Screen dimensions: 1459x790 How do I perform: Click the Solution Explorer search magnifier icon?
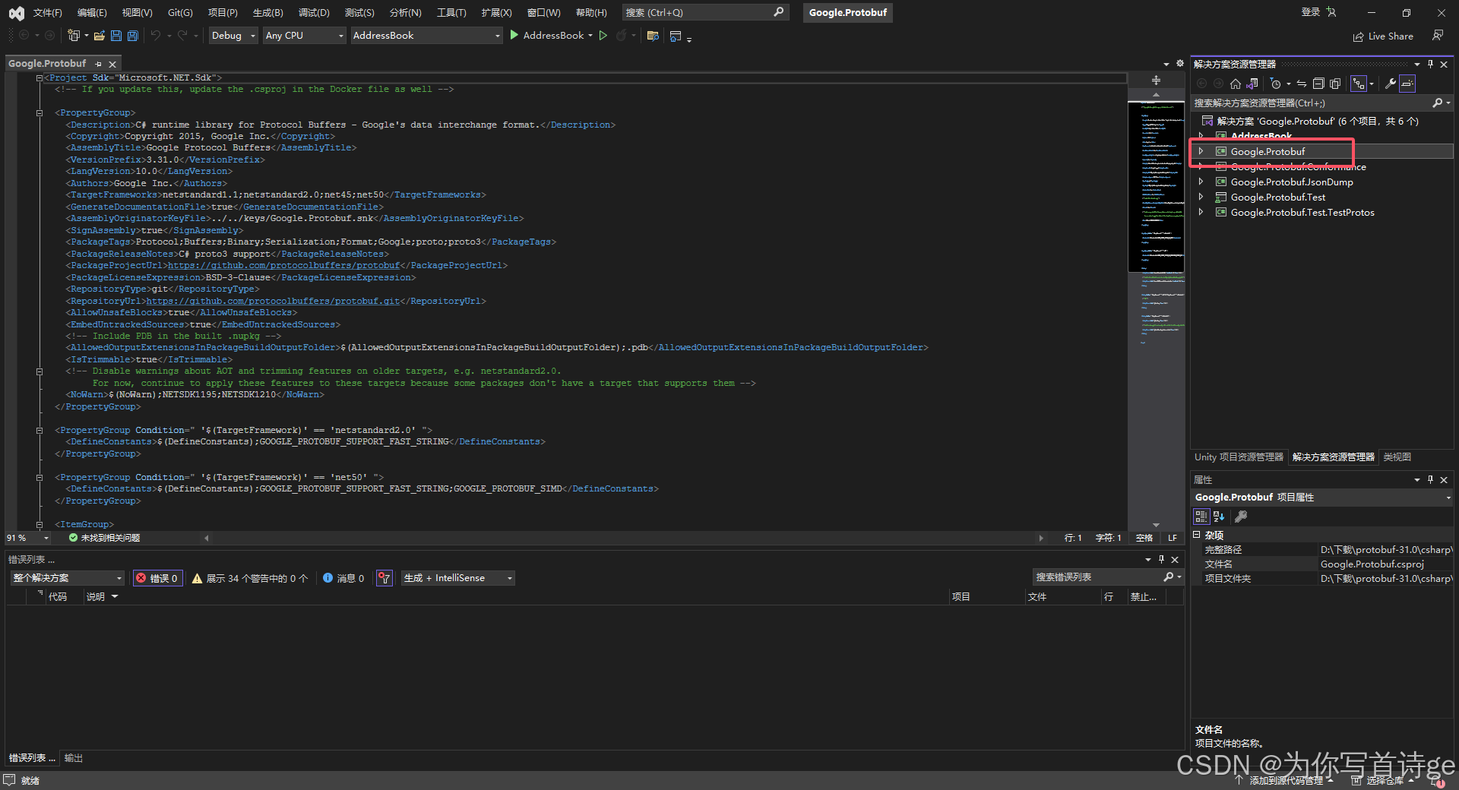[1437, 103]
